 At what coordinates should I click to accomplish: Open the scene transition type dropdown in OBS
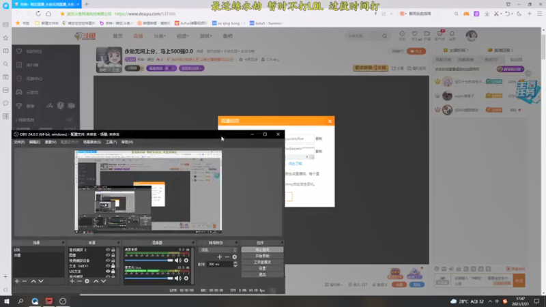point(218,250)
